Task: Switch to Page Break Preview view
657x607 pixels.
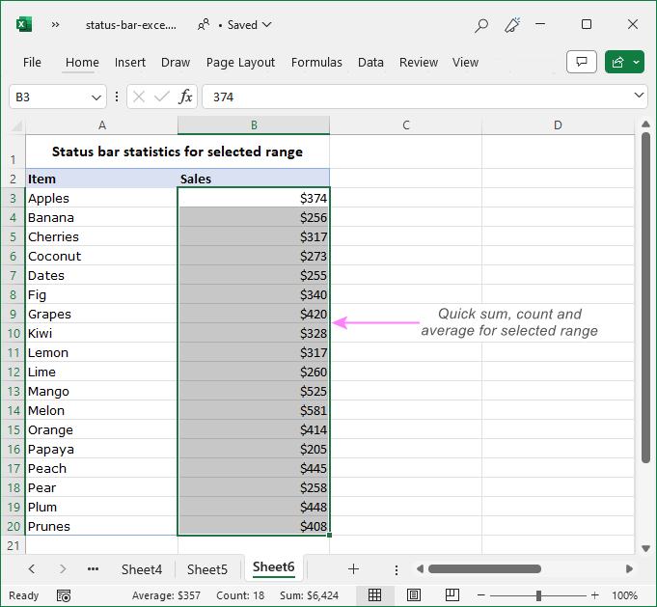Action: pos(450,595)
